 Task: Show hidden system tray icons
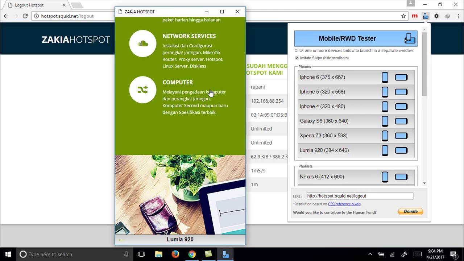370,254
